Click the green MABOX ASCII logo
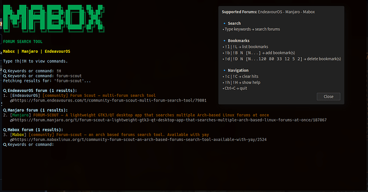This screenshot has height=192, width=368. pos(54,18)
